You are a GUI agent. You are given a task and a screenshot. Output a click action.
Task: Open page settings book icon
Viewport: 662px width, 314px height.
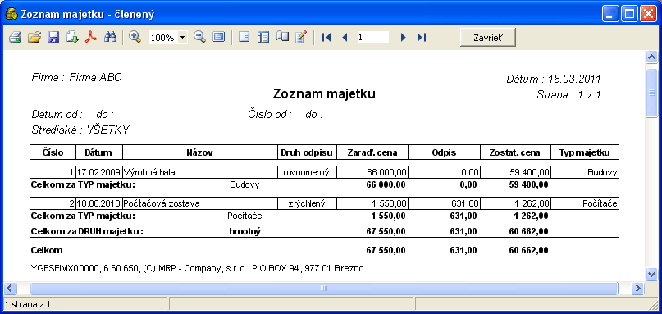(282, 37)
